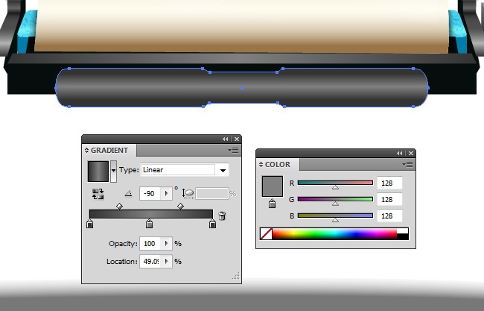This screenshot has height=311, width=484.
Task: Cycle Color panel view using title arrows
Action: tap(261, 165)
